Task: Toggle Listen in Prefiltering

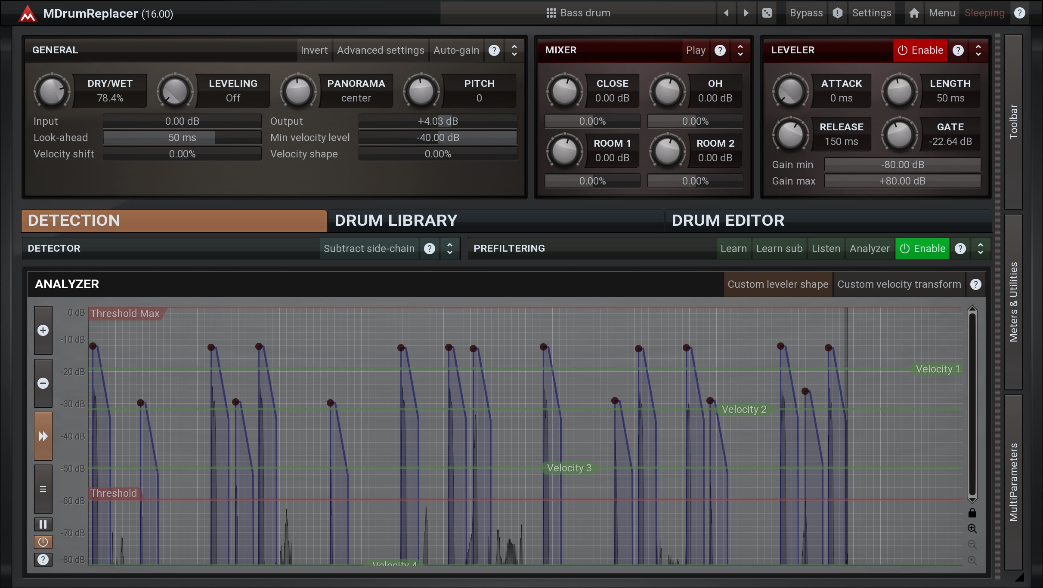Action: tap(826, 249)
